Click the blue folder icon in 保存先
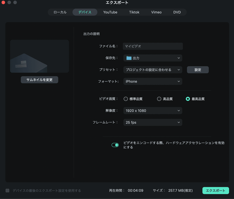234x199 pixels. coord(129,58)
